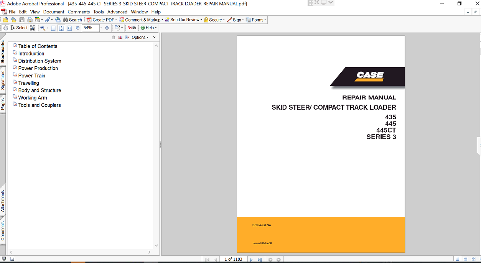This screenshot has height=263, width=481.
Task: Delete selected bookmark with trash icon
Action: pos(114,38)
